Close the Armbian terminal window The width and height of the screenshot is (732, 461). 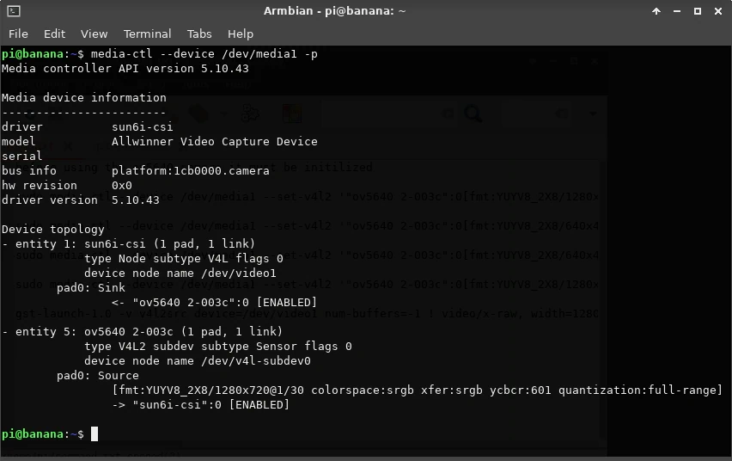(718, 11)
